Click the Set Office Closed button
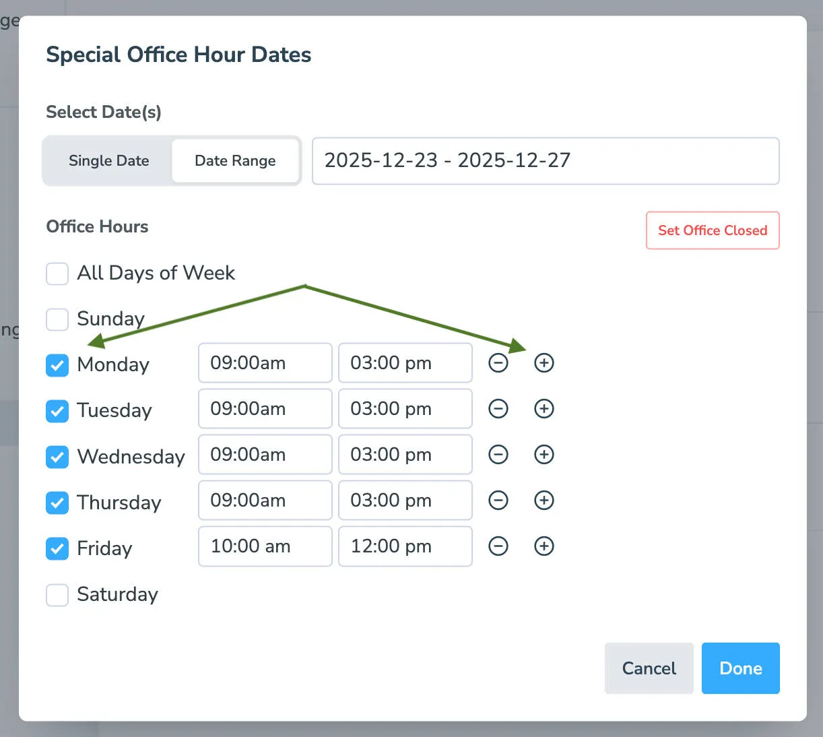Screen dimensions: 823x737 point(712,230)
